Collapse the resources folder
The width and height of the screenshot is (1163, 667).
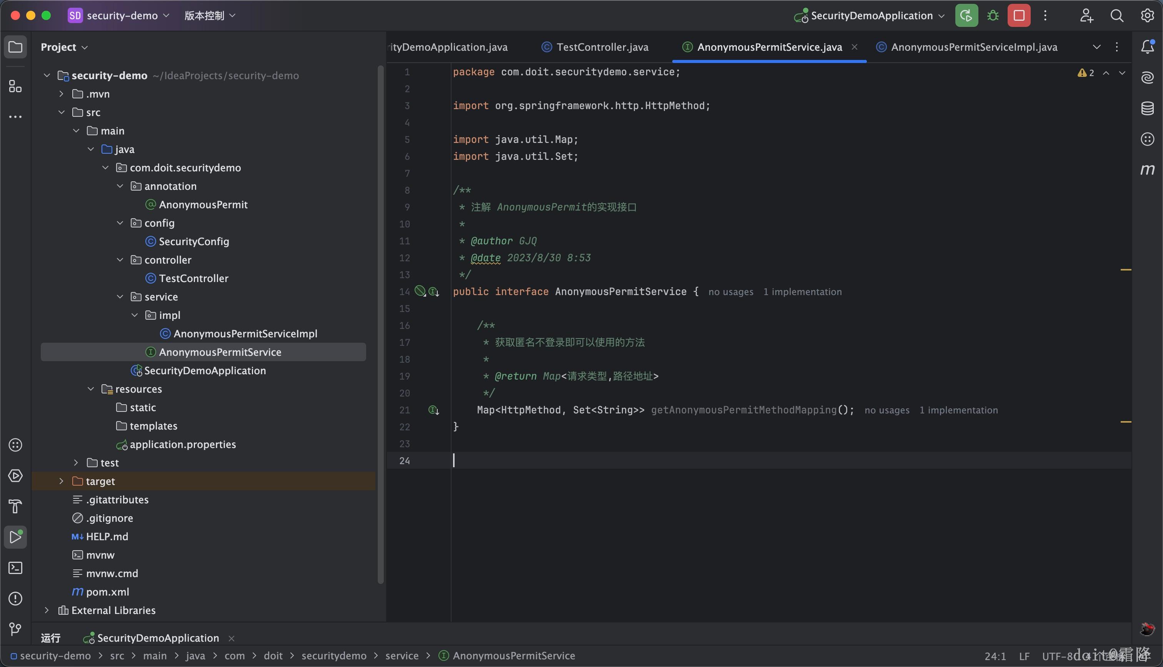point(91,389)
